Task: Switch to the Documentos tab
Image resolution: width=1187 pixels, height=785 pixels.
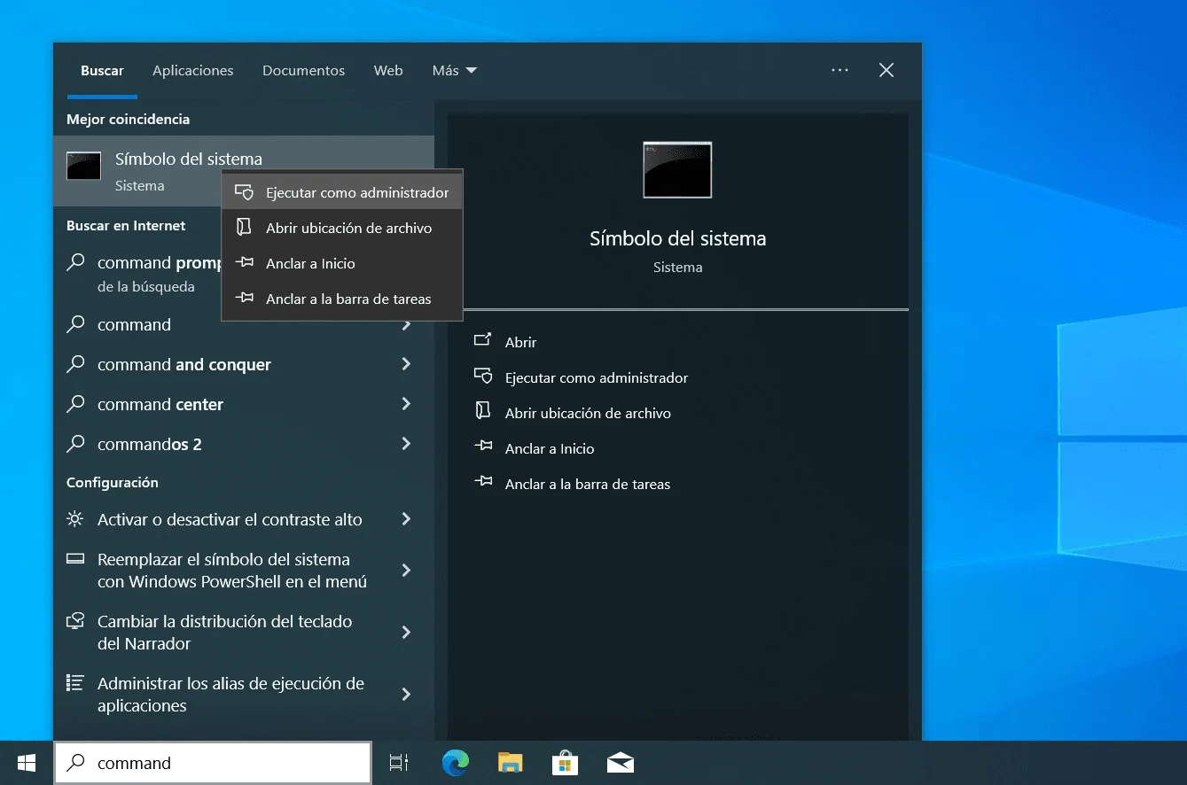Action: tap(303, 71)
